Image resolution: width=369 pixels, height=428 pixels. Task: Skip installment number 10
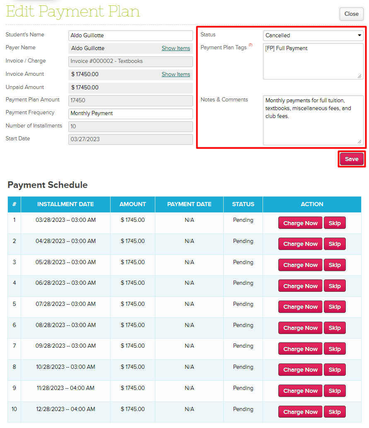335,412
